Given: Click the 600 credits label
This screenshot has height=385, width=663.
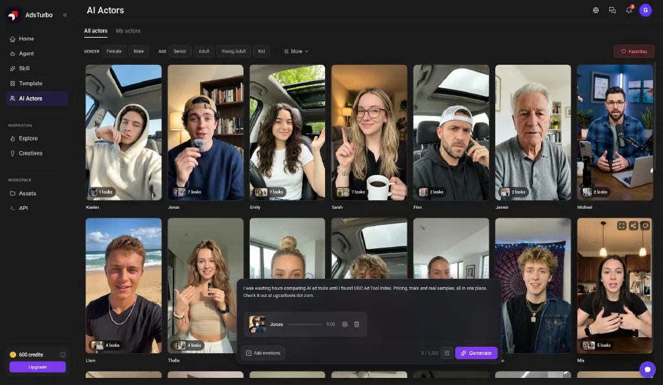Looking at the screenshot, I should (x=31, y=355).
